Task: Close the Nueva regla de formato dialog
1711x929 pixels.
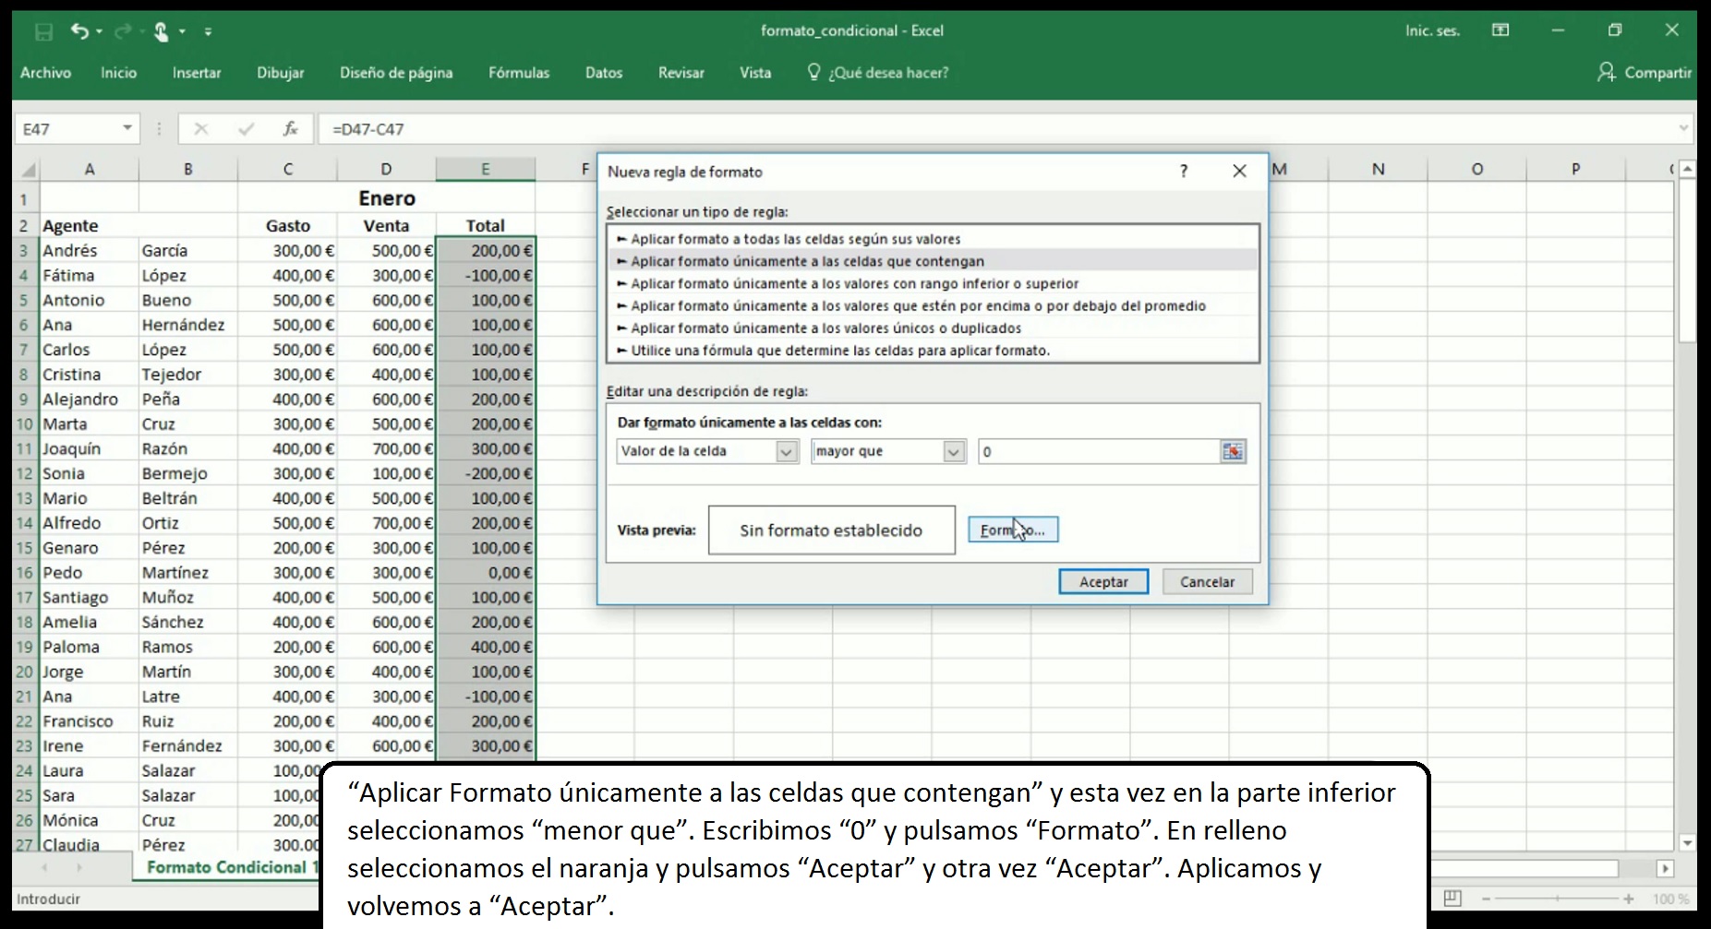Action: (x=1239, y=171)
